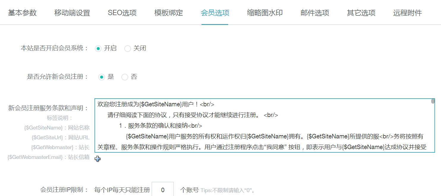Open the 远程附件 tab
The image size is (441, 196).
coord(407,12)
